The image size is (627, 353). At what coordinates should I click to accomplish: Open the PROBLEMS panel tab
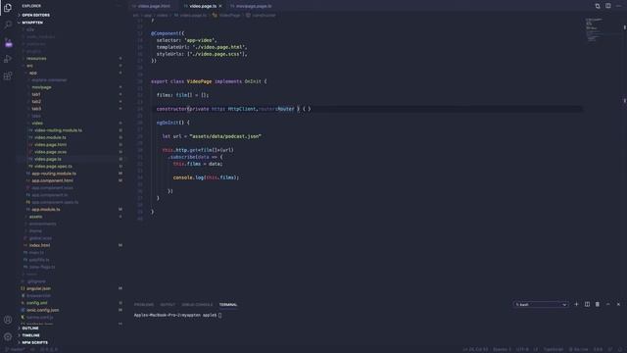(x=144, y=305)
